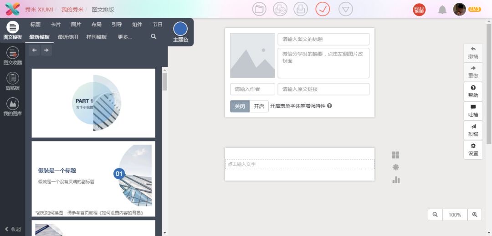492x236 pixels.
Task: Open 图文收藏 sidebar icon
Action: click(13, 56)
